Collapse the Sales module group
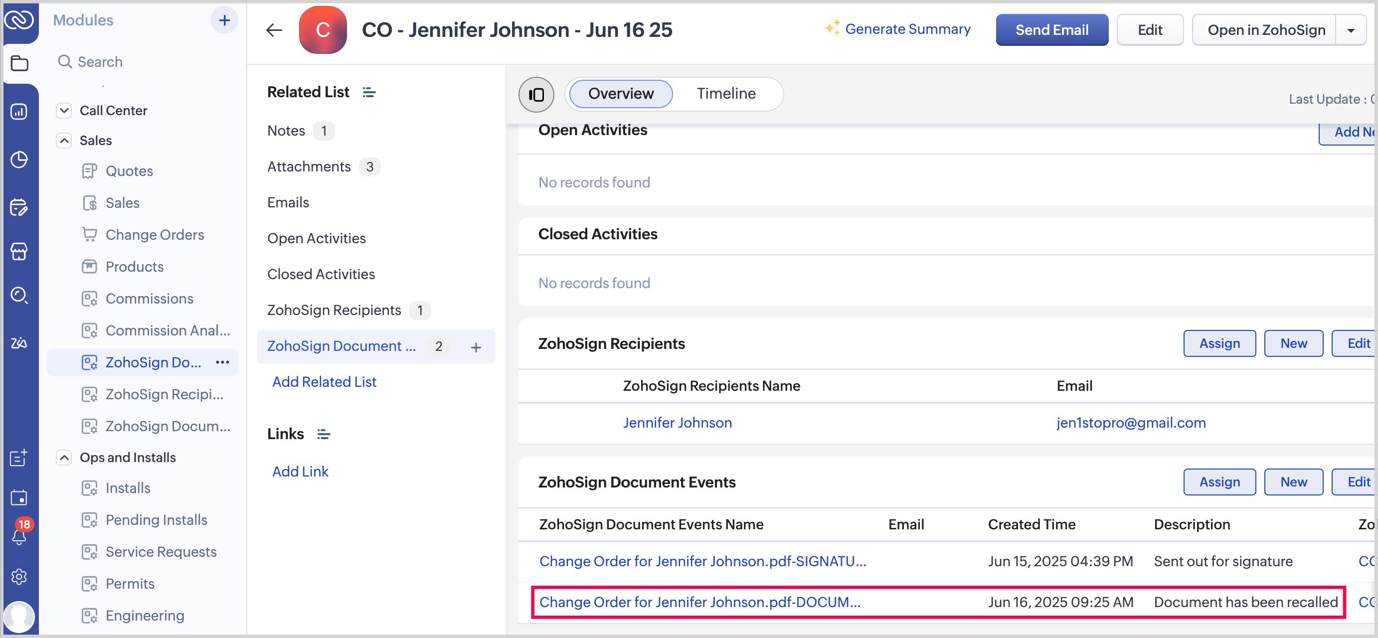 (64, 141)
